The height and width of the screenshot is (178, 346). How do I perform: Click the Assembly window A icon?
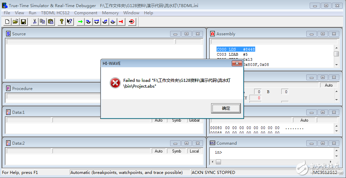pos(212,34)
